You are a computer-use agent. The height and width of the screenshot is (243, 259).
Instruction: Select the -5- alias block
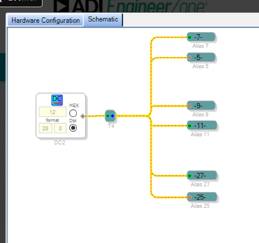201,57
